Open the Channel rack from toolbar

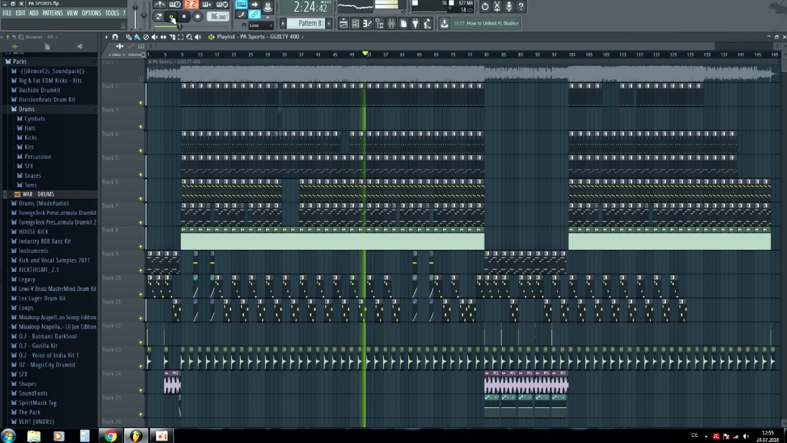pyautogui.click(x=355, y=23)
